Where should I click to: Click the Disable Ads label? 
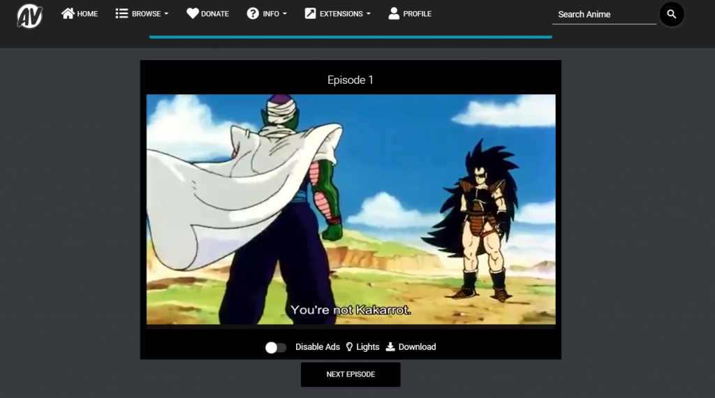(318, 347)
